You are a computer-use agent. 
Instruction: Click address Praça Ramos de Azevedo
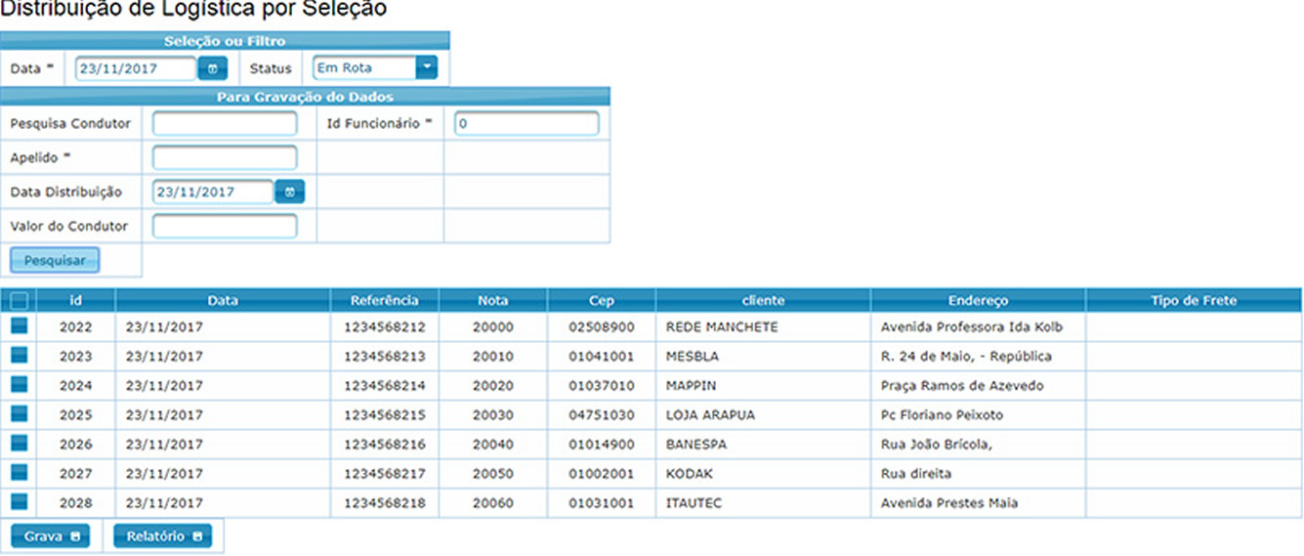(x=962, y=386)
